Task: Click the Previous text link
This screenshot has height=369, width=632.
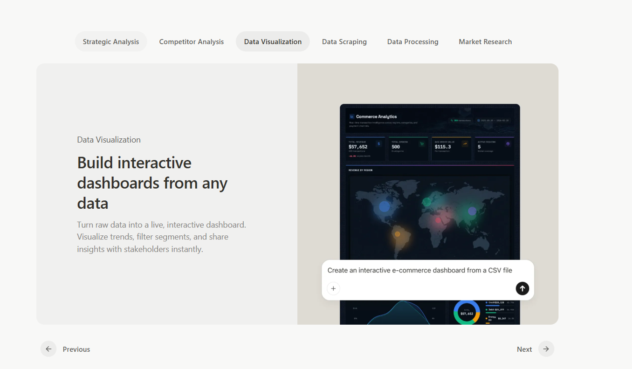Action: pyautogui.click(x=76, y=349)
